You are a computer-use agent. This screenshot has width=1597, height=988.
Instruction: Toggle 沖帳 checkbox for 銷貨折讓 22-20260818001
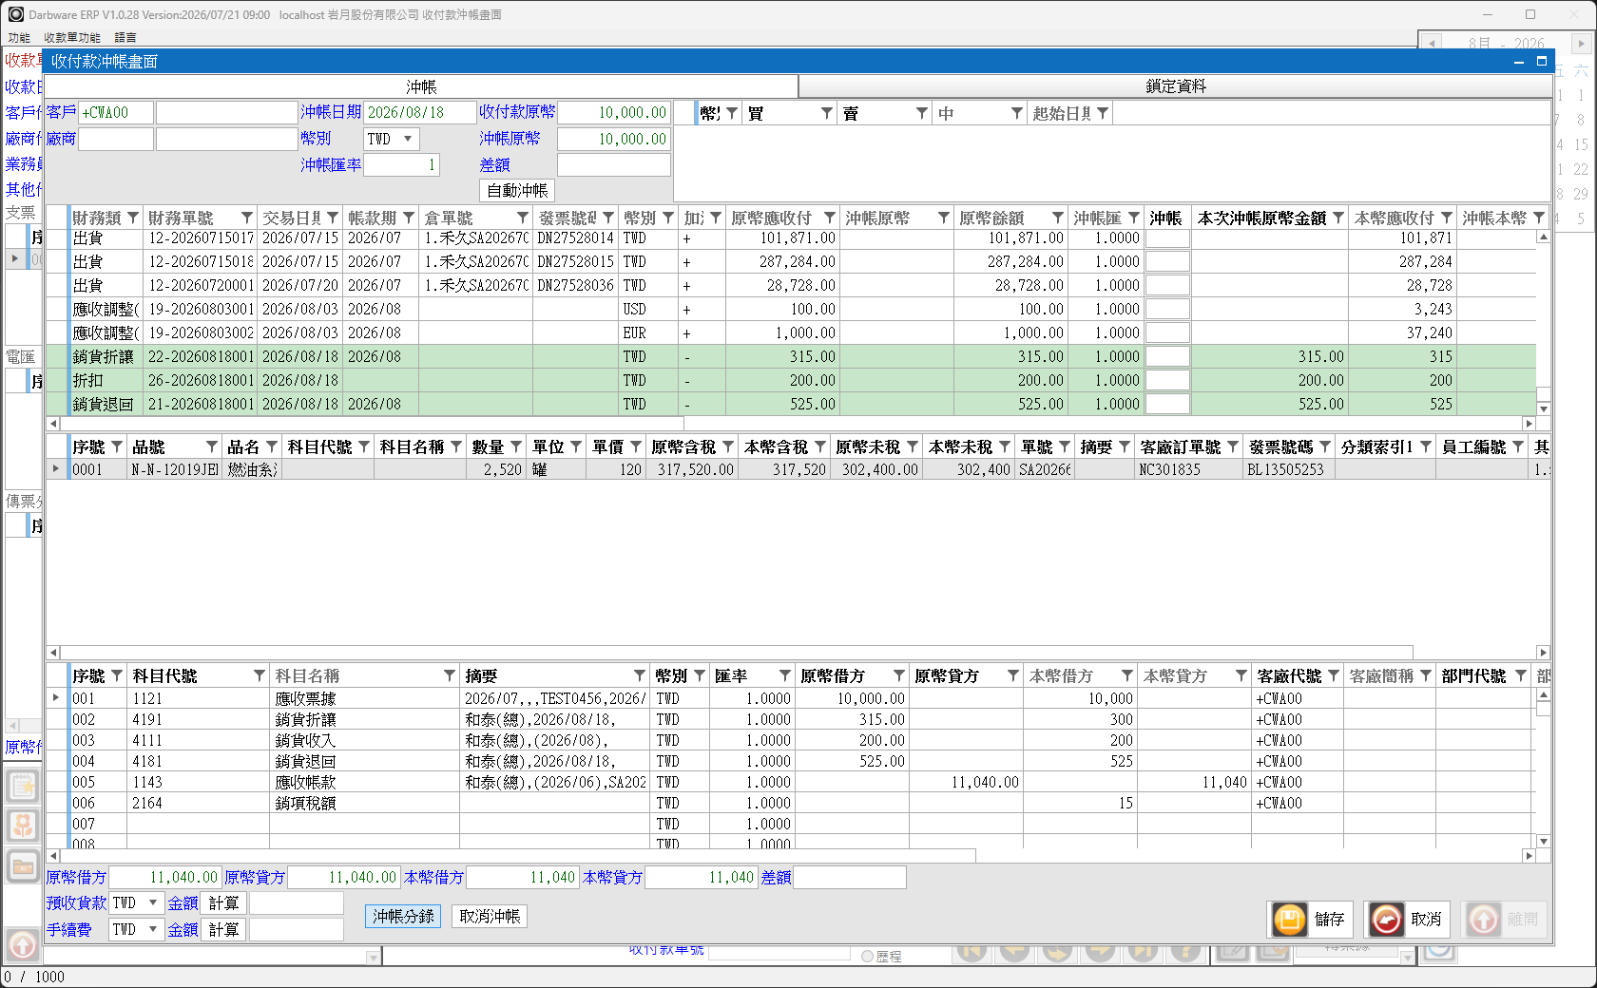tap(1167, 356)
